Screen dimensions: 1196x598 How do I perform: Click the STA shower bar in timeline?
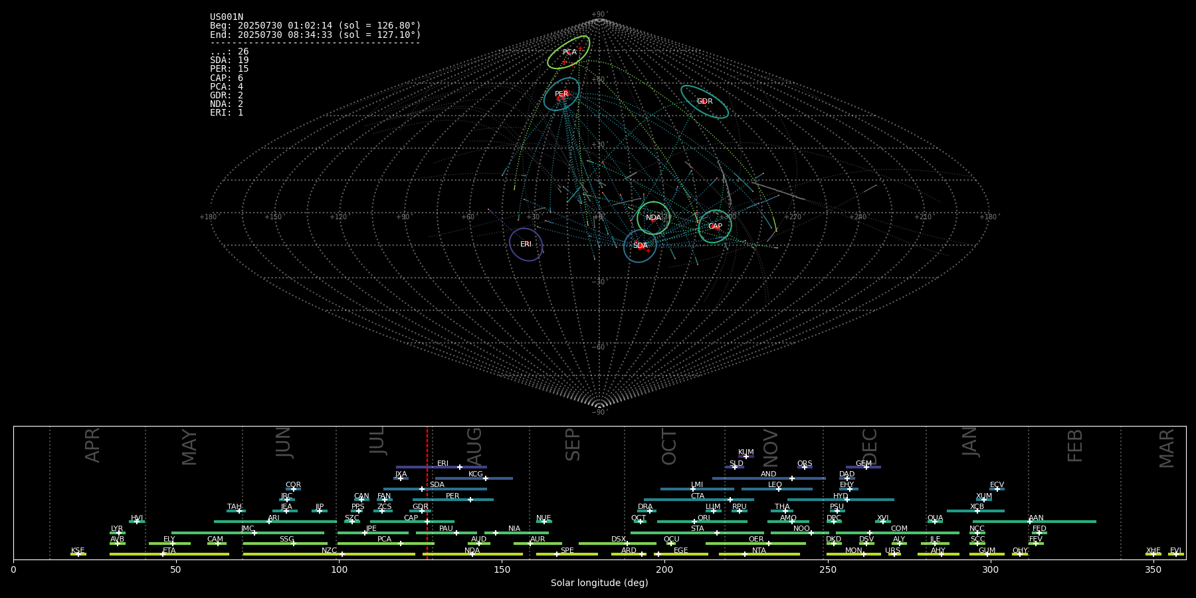point(697,532)
